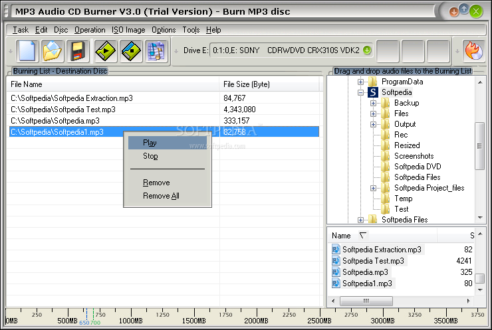Select the Test folder
This screenshot has height=330, width=492.
point(402,209)
